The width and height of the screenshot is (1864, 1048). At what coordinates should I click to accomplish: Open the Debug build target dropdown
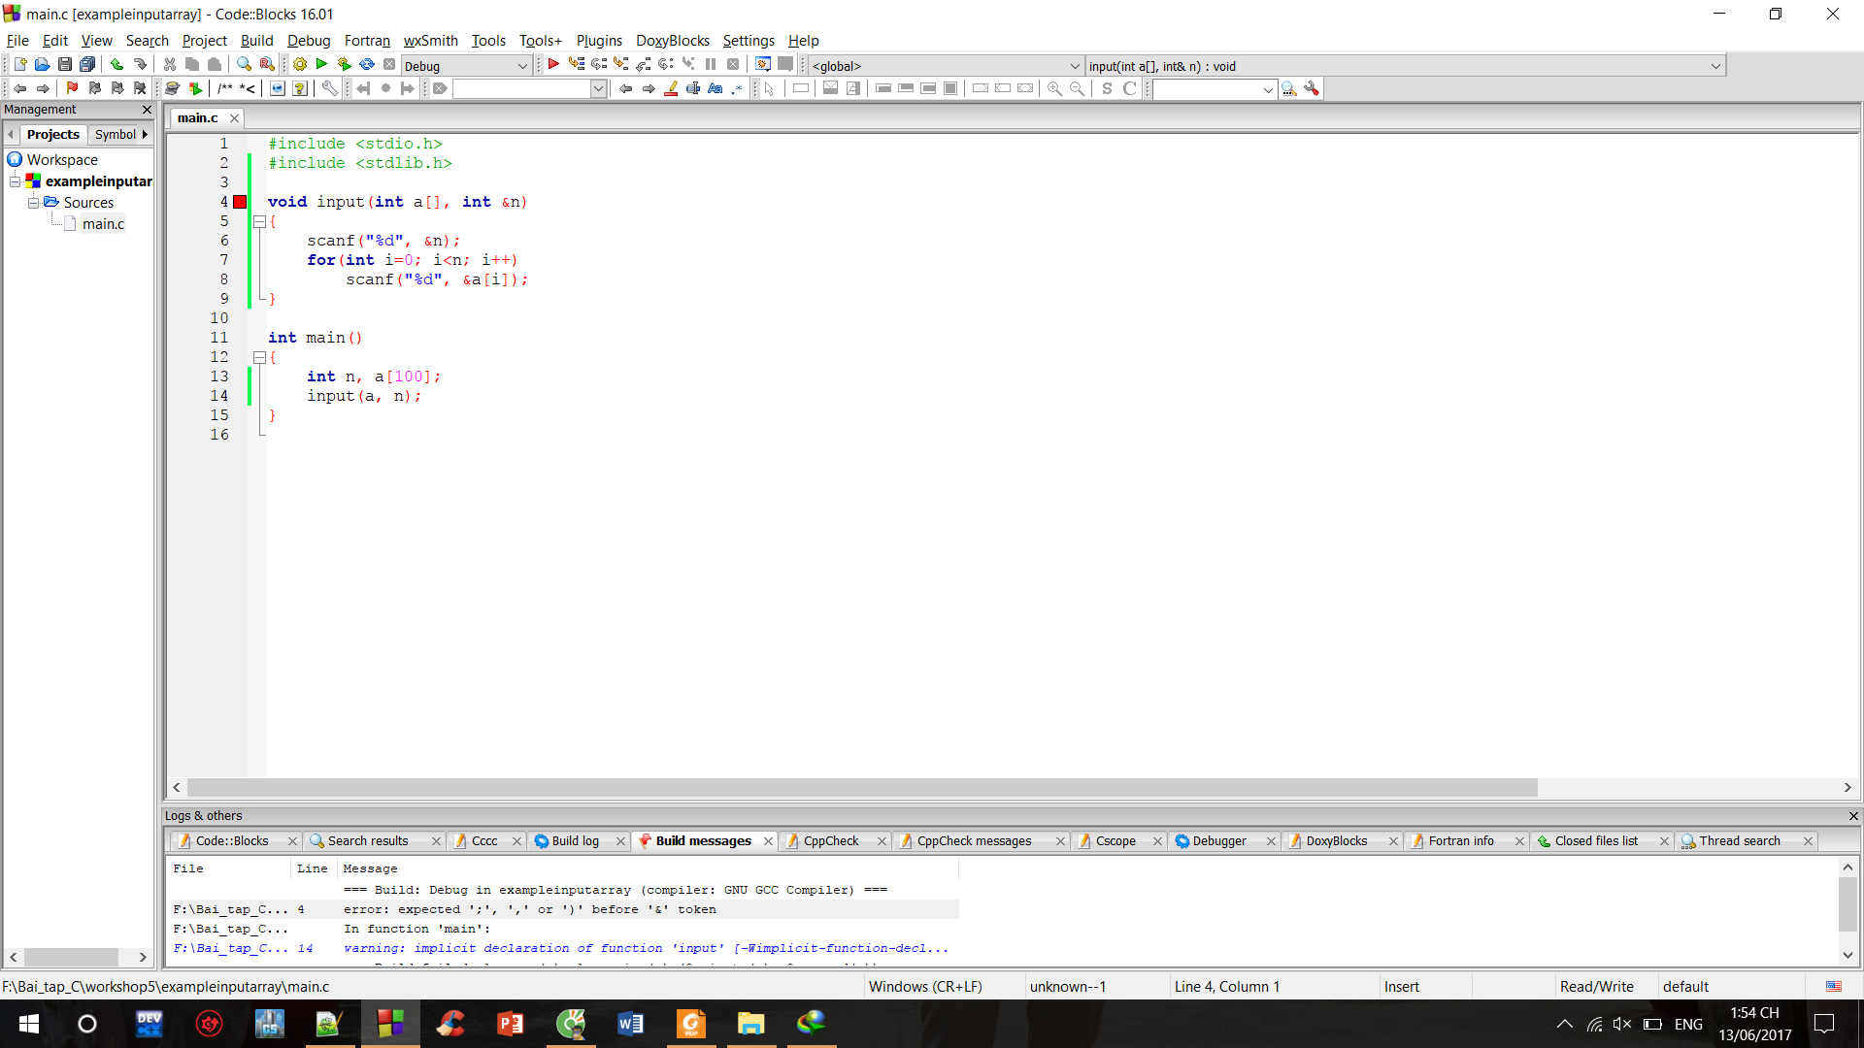coord(522,66)
